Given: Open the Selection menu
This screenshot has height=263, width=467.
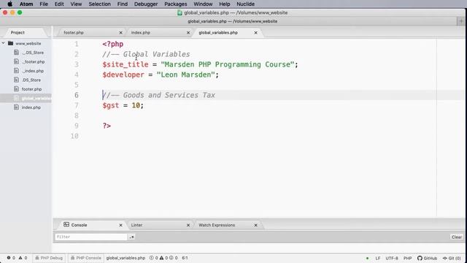Looking at the screenshot, I should point(99,4).
